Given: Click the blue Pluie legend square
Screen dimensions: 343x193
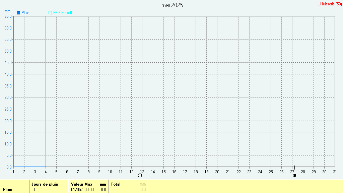Looking at the screenshot, I should [18, 13].
